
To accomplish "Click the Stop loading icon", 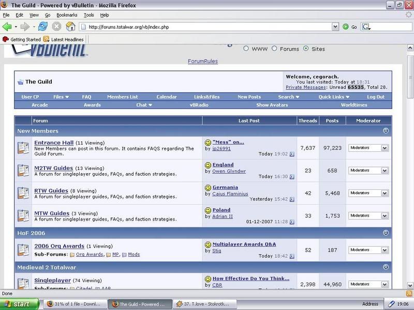I will point(56,27).
